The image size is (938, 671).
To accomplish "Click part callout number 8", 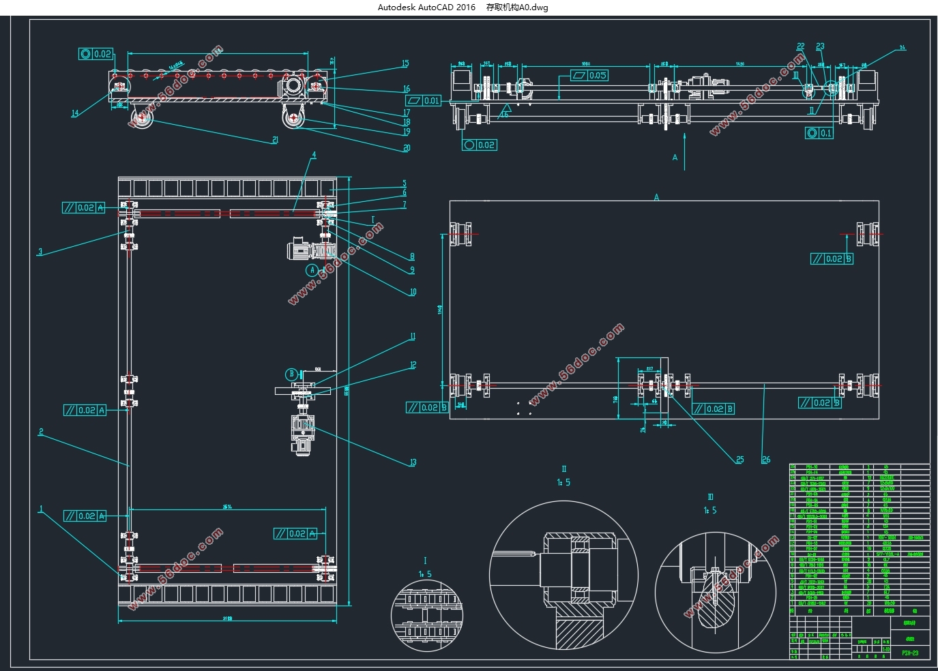I will pos(412,256).
